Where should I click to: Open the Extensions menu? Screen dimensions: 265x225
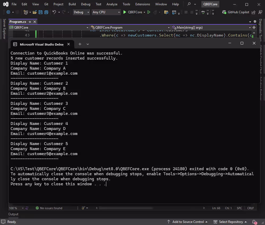coord(143,4)
